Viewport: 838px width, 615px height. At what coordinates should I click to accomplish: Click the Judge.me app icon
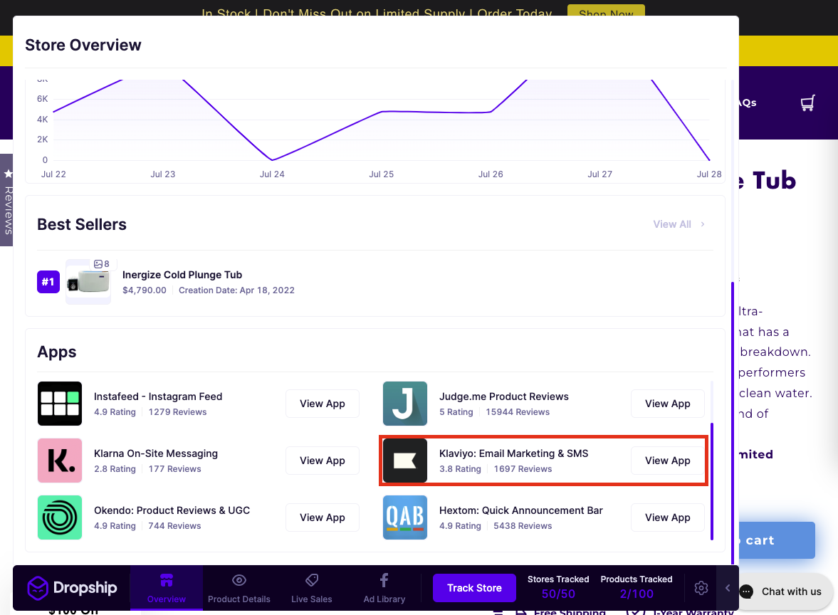404,404
